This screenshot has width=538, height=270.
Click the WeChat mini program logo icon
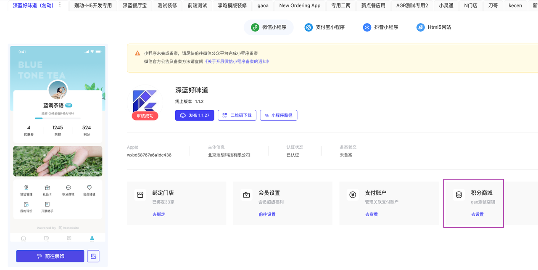tap(255, 27)
